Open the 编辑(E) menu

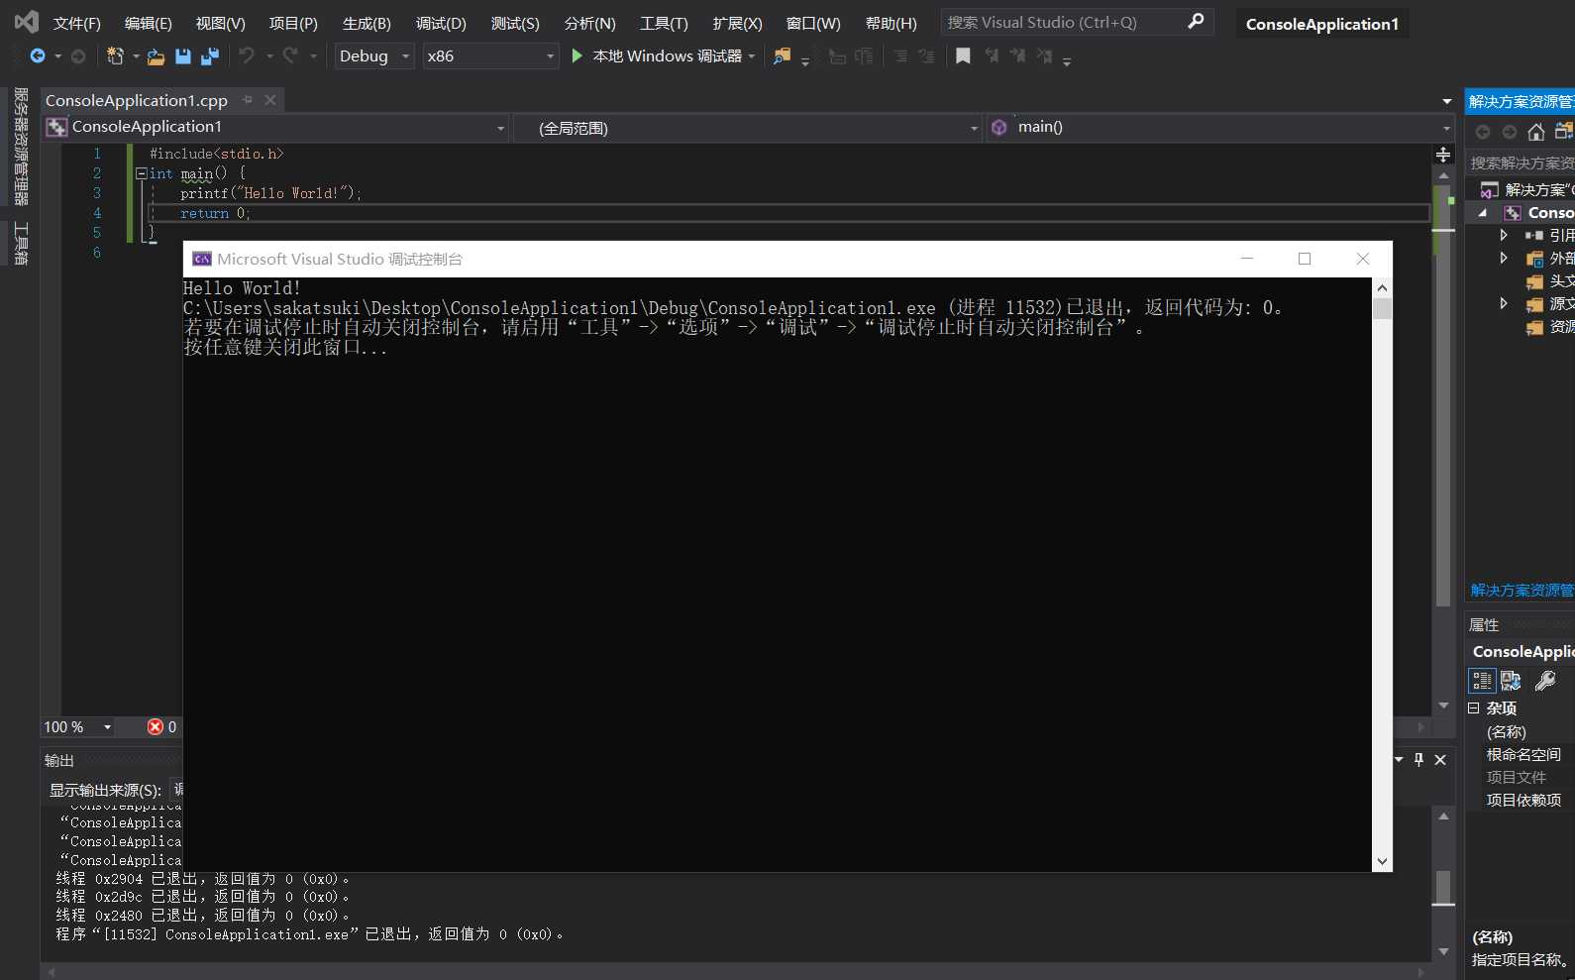point(148,23)
